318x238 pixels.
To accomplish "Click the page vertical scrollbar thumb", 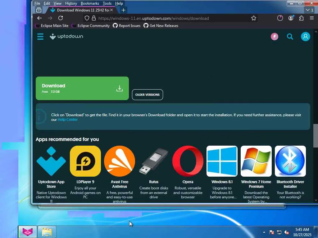I will (x=316, y=136).
